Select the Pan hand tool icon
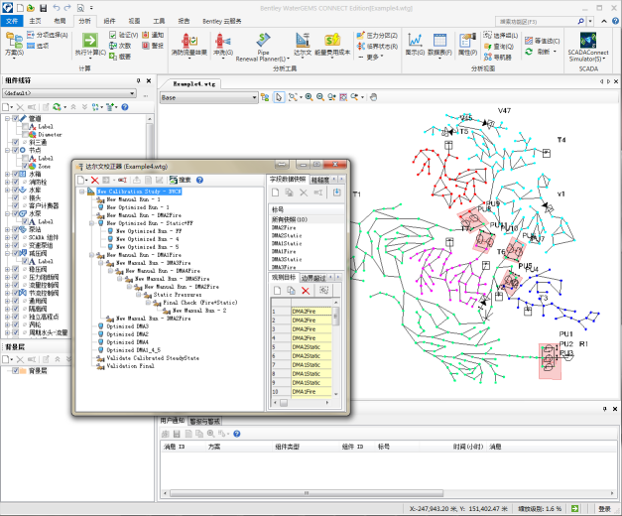 click(x=373, y=97)
